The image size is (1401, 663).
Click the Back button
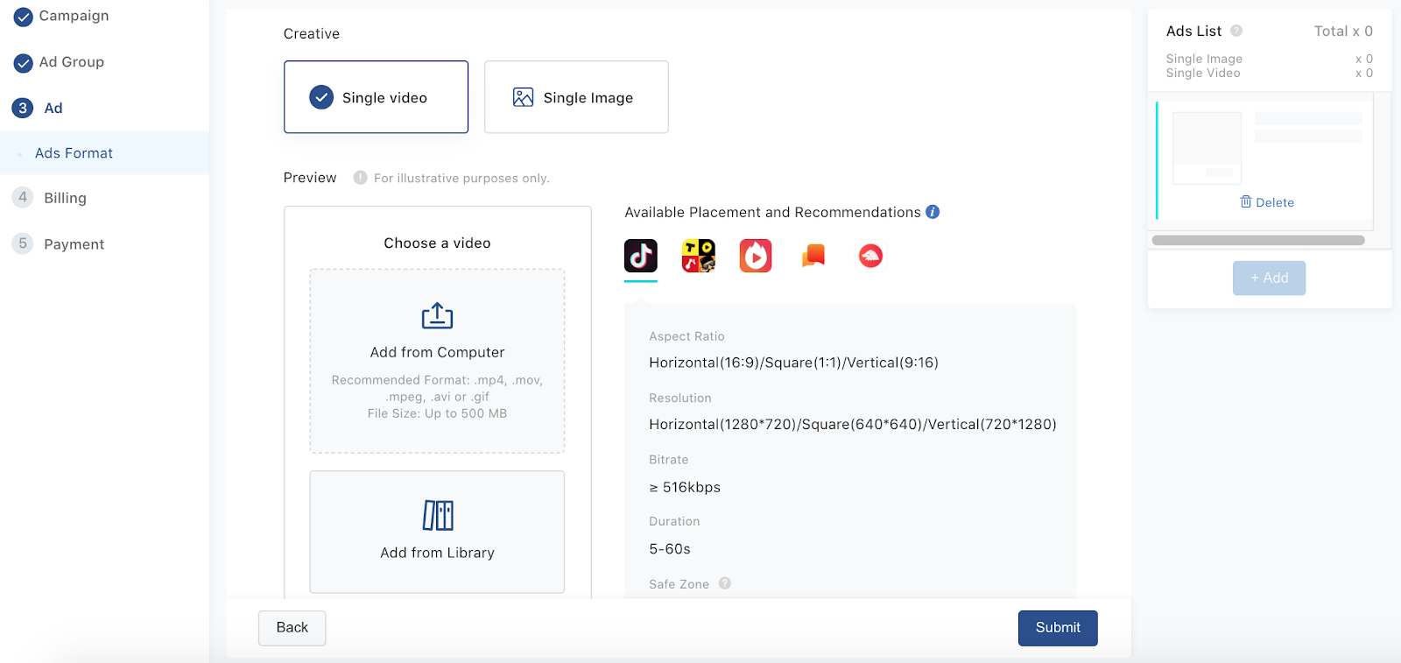(292, 628)
